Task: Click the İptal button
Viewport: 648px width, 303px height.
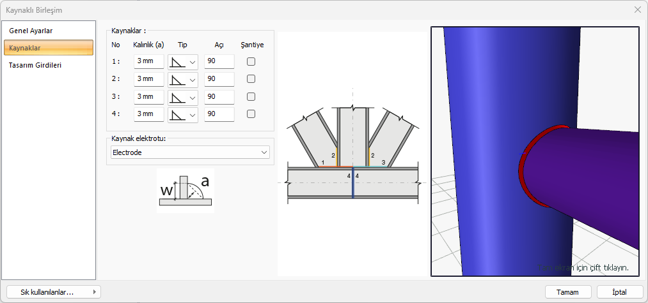Action: pyautogui.click(x=619, y=292)
